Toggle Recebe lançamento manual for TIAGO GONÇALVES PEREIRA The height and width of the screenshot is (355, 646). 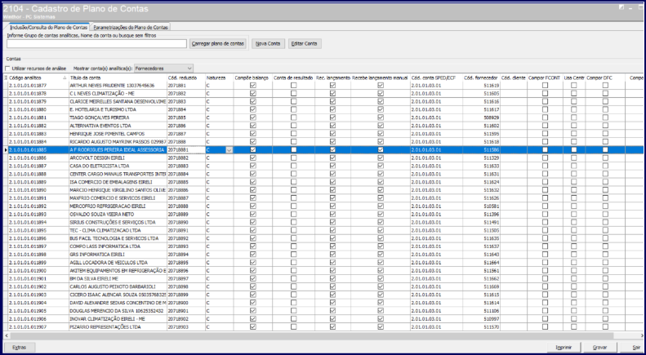[x=381, y=118]
